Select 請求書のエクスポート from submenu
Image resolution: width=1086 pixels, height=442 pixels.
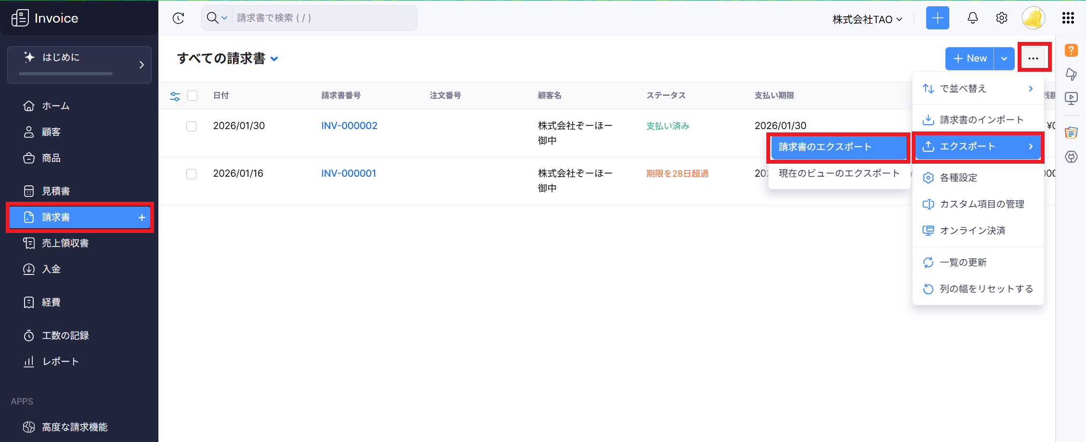(x=838, y=147)
